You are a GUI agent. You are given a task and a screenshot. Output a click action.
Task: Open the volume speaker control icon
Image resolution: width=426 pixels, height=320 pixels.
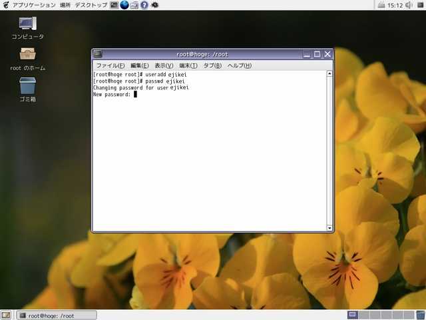point(409,5)
